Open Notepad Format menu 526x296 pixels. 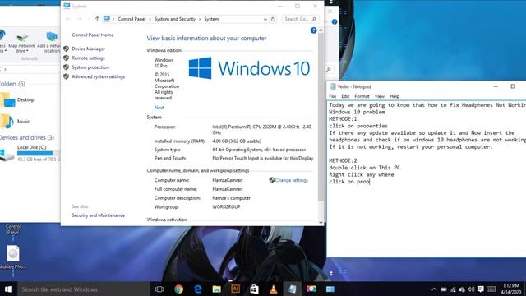point(362,96)
